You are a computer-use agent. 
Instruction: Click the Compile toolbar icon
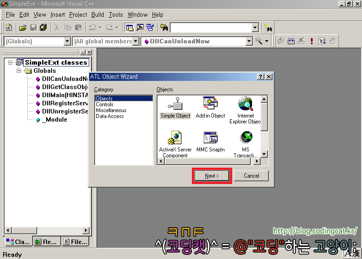coord(281,41)
